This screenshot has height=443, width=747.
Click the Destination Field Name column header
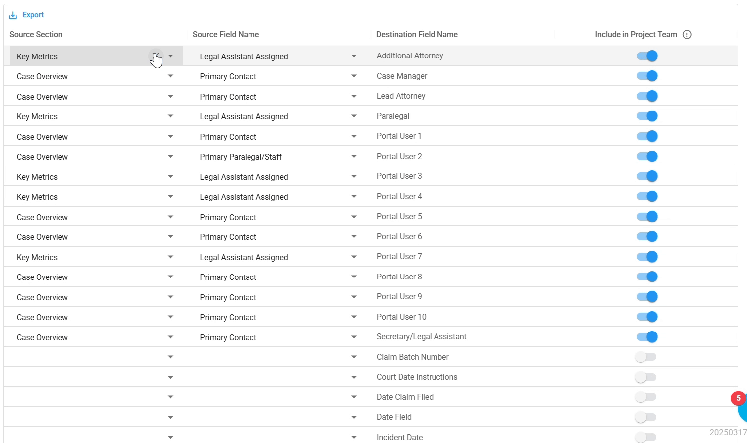pyautogui.click(x=417, y=34)
